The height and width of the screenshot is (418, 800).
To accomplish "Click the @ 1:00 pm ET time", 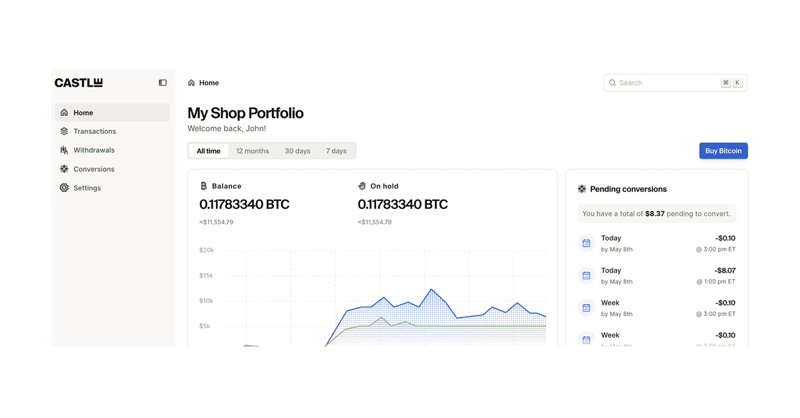I will point(716,282).
